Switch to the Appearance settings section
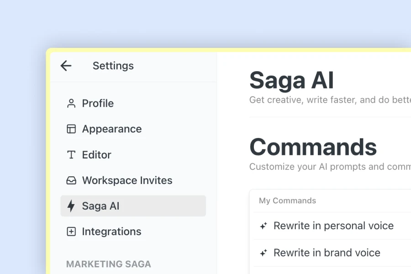The height and width of the screenshot is (274, 411). pos(111,129)
